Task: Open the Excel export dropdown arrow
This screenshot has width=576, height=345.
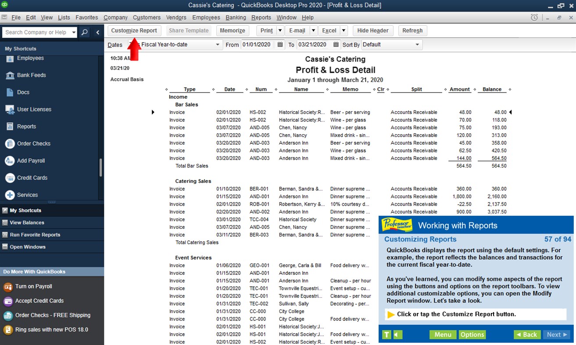Action: pos(344,30)
